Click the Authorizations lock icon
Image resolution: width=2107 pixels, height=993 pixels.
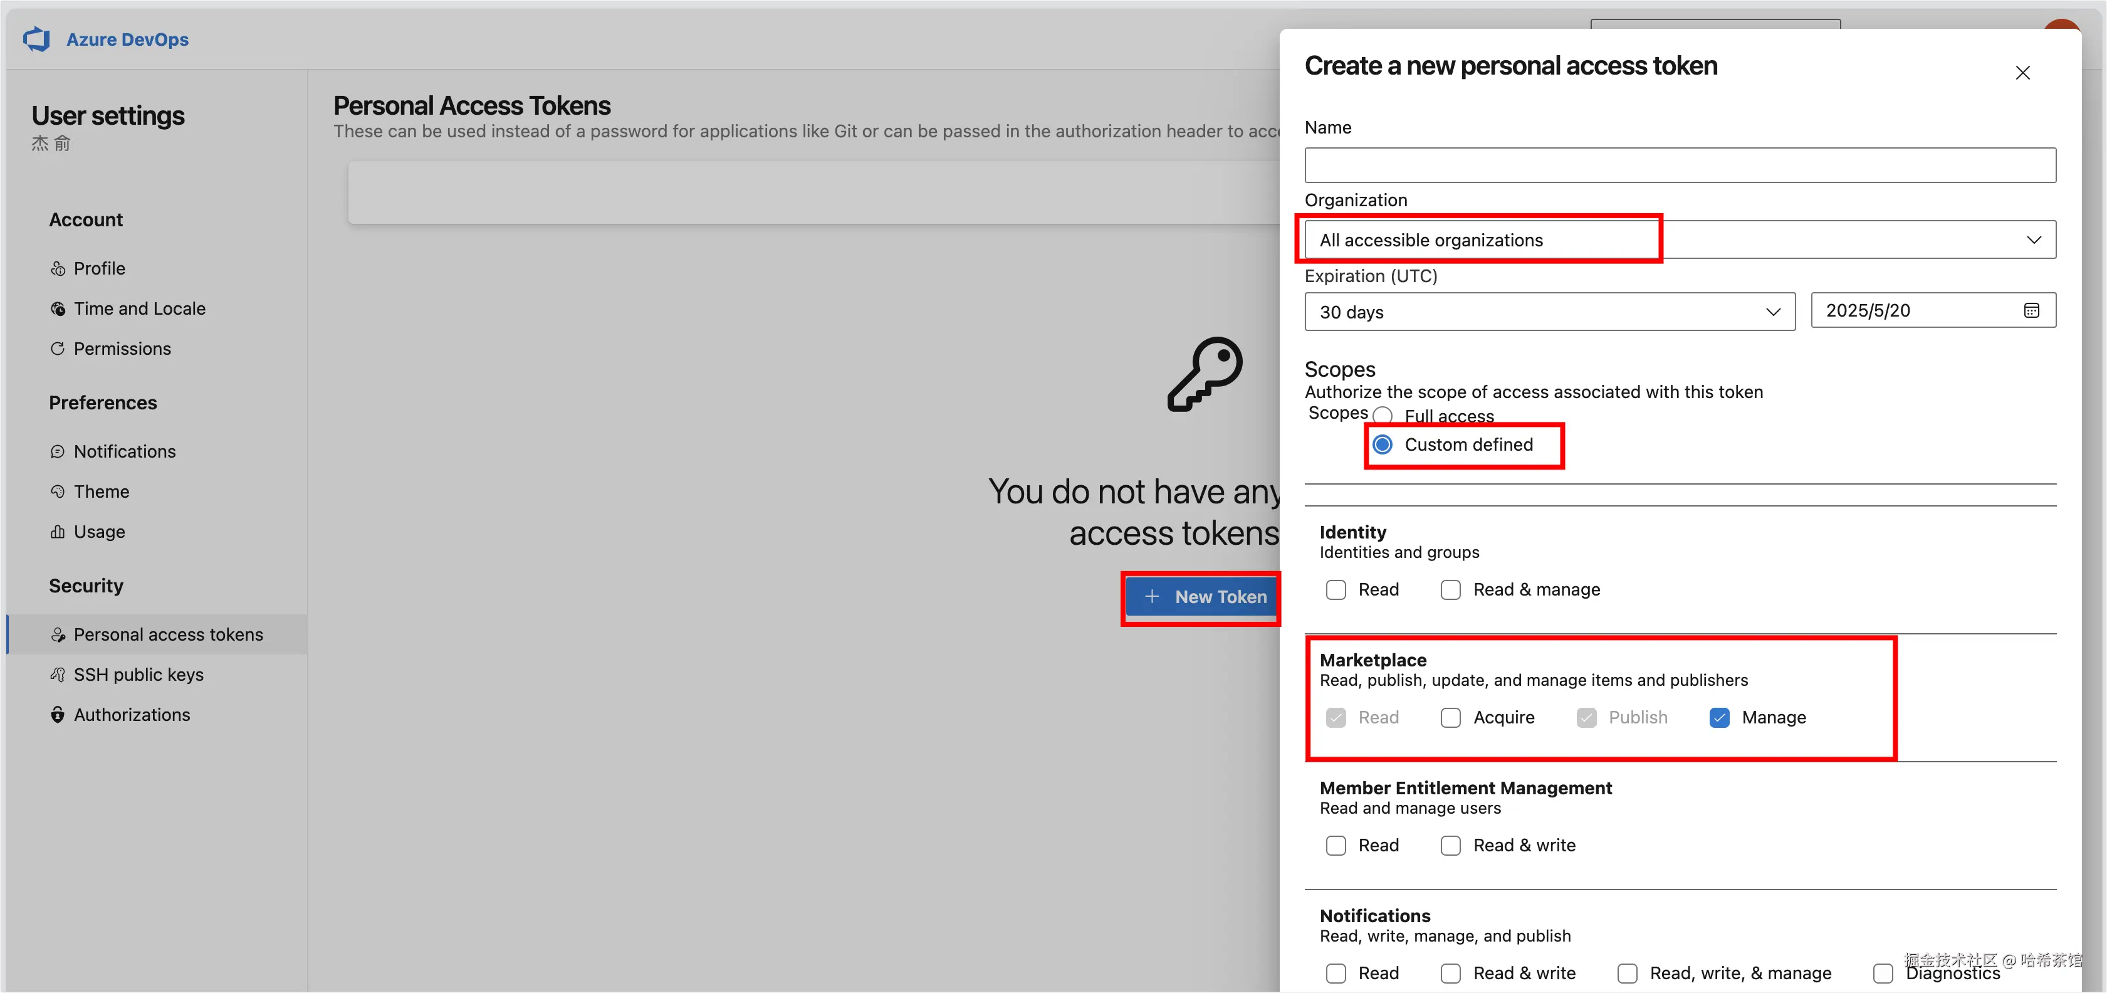[x=57, y=715]
